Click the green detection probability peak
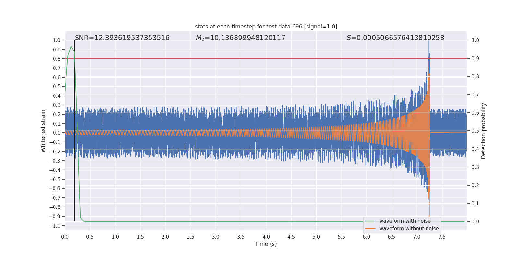The image size is (519, 259). 71,47
